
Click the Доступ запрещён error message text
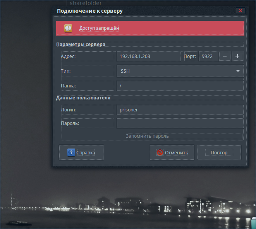click(x=99, y=28)
